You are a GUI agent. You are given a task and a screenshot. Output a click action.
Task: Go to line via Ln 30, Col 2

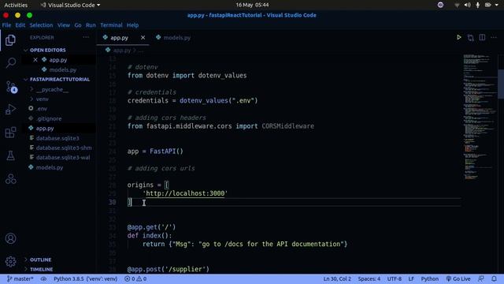coord(337,278)
